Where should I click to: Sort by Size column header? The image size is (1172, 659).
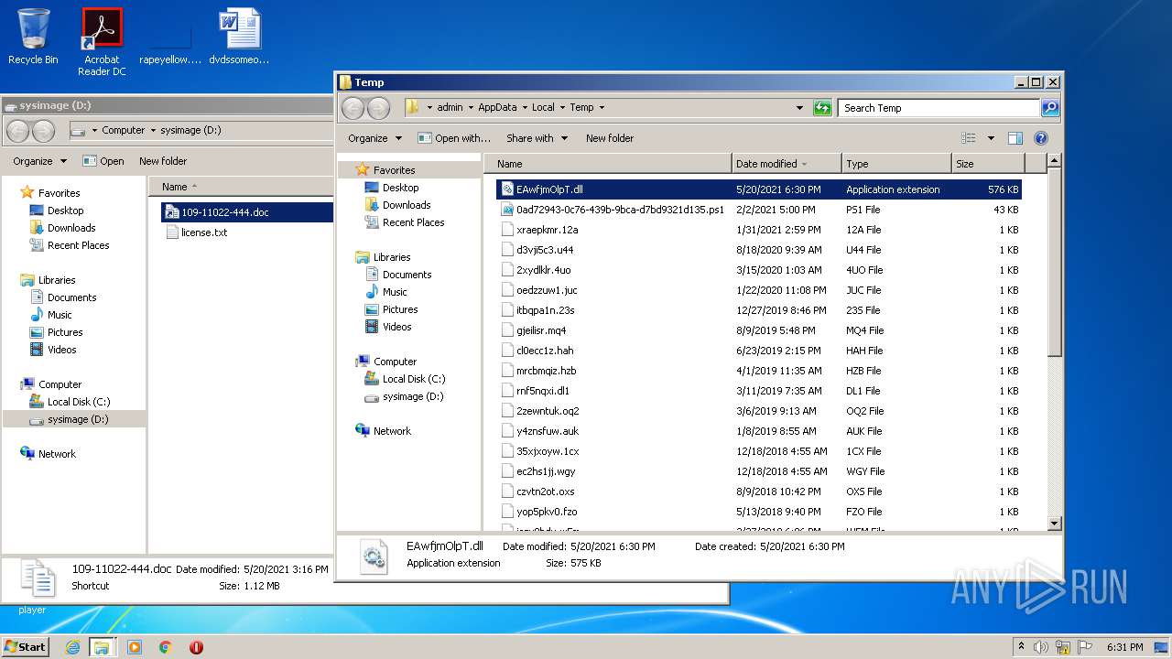click(x=988, y=164)
